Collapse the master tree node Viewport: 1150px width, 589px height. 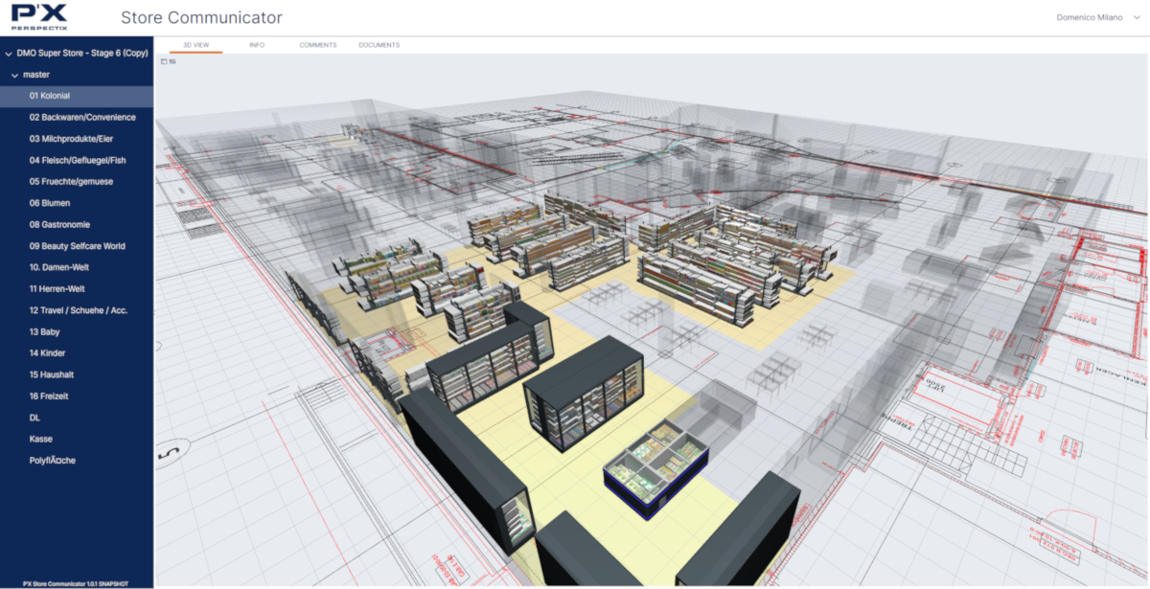[x=14, y=75]
